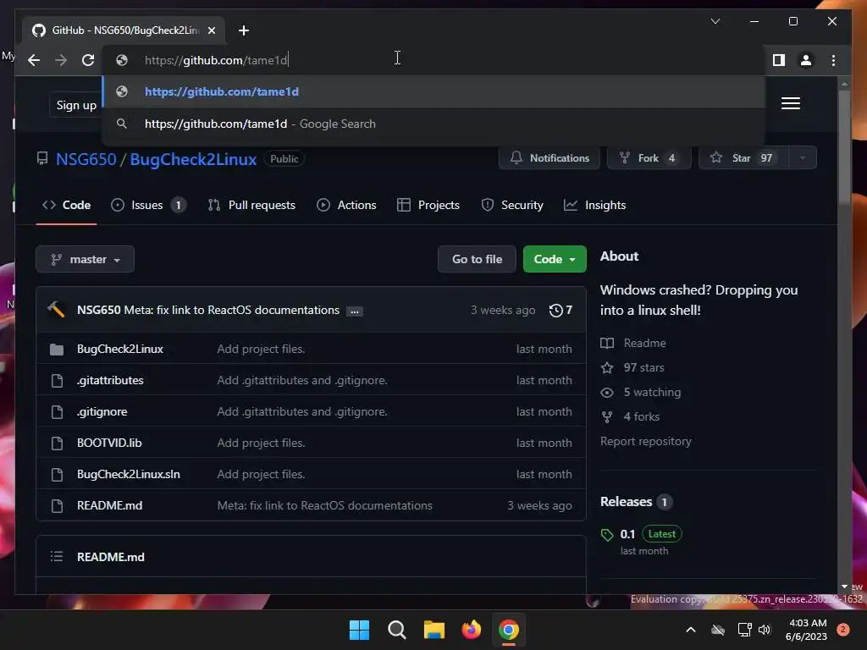Choose the Google Search suggestion for tame1d

(x=434, y=124)
